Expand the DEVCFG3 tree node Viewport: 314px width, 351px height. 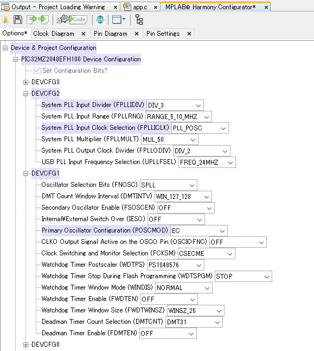click(25, 82)
